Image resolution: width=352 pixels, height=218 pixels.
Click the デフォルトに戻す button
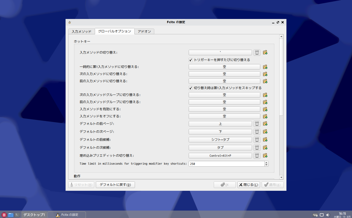[115, 185]
